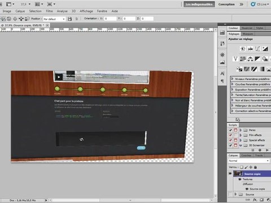
Task: Add a Photo Filter adjustment
Action: coord(265,59)
